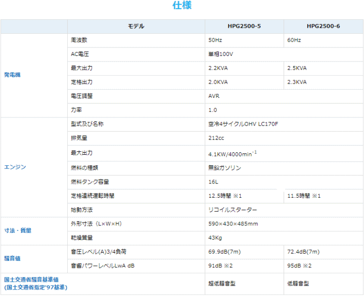The height and width of the screenshot is (296, 364).
Task: Click the 排気量 row label
Action: tap(79, 138)
